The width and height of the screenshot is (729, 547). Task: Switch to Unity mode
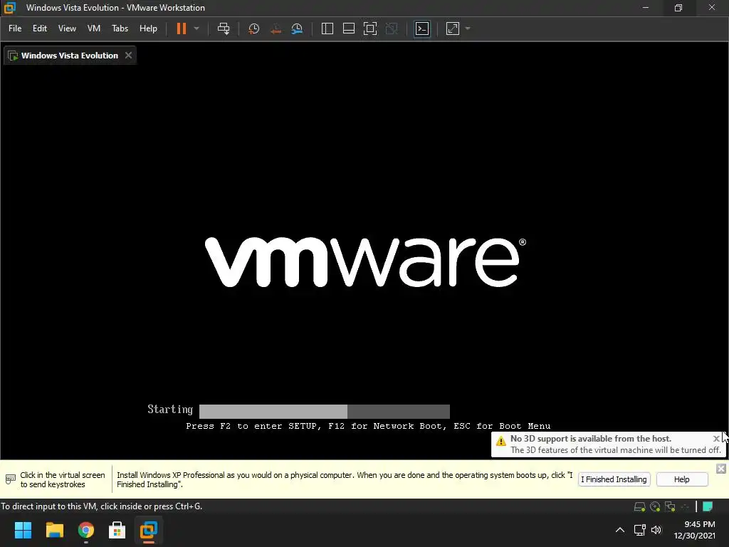coord(392,28)
